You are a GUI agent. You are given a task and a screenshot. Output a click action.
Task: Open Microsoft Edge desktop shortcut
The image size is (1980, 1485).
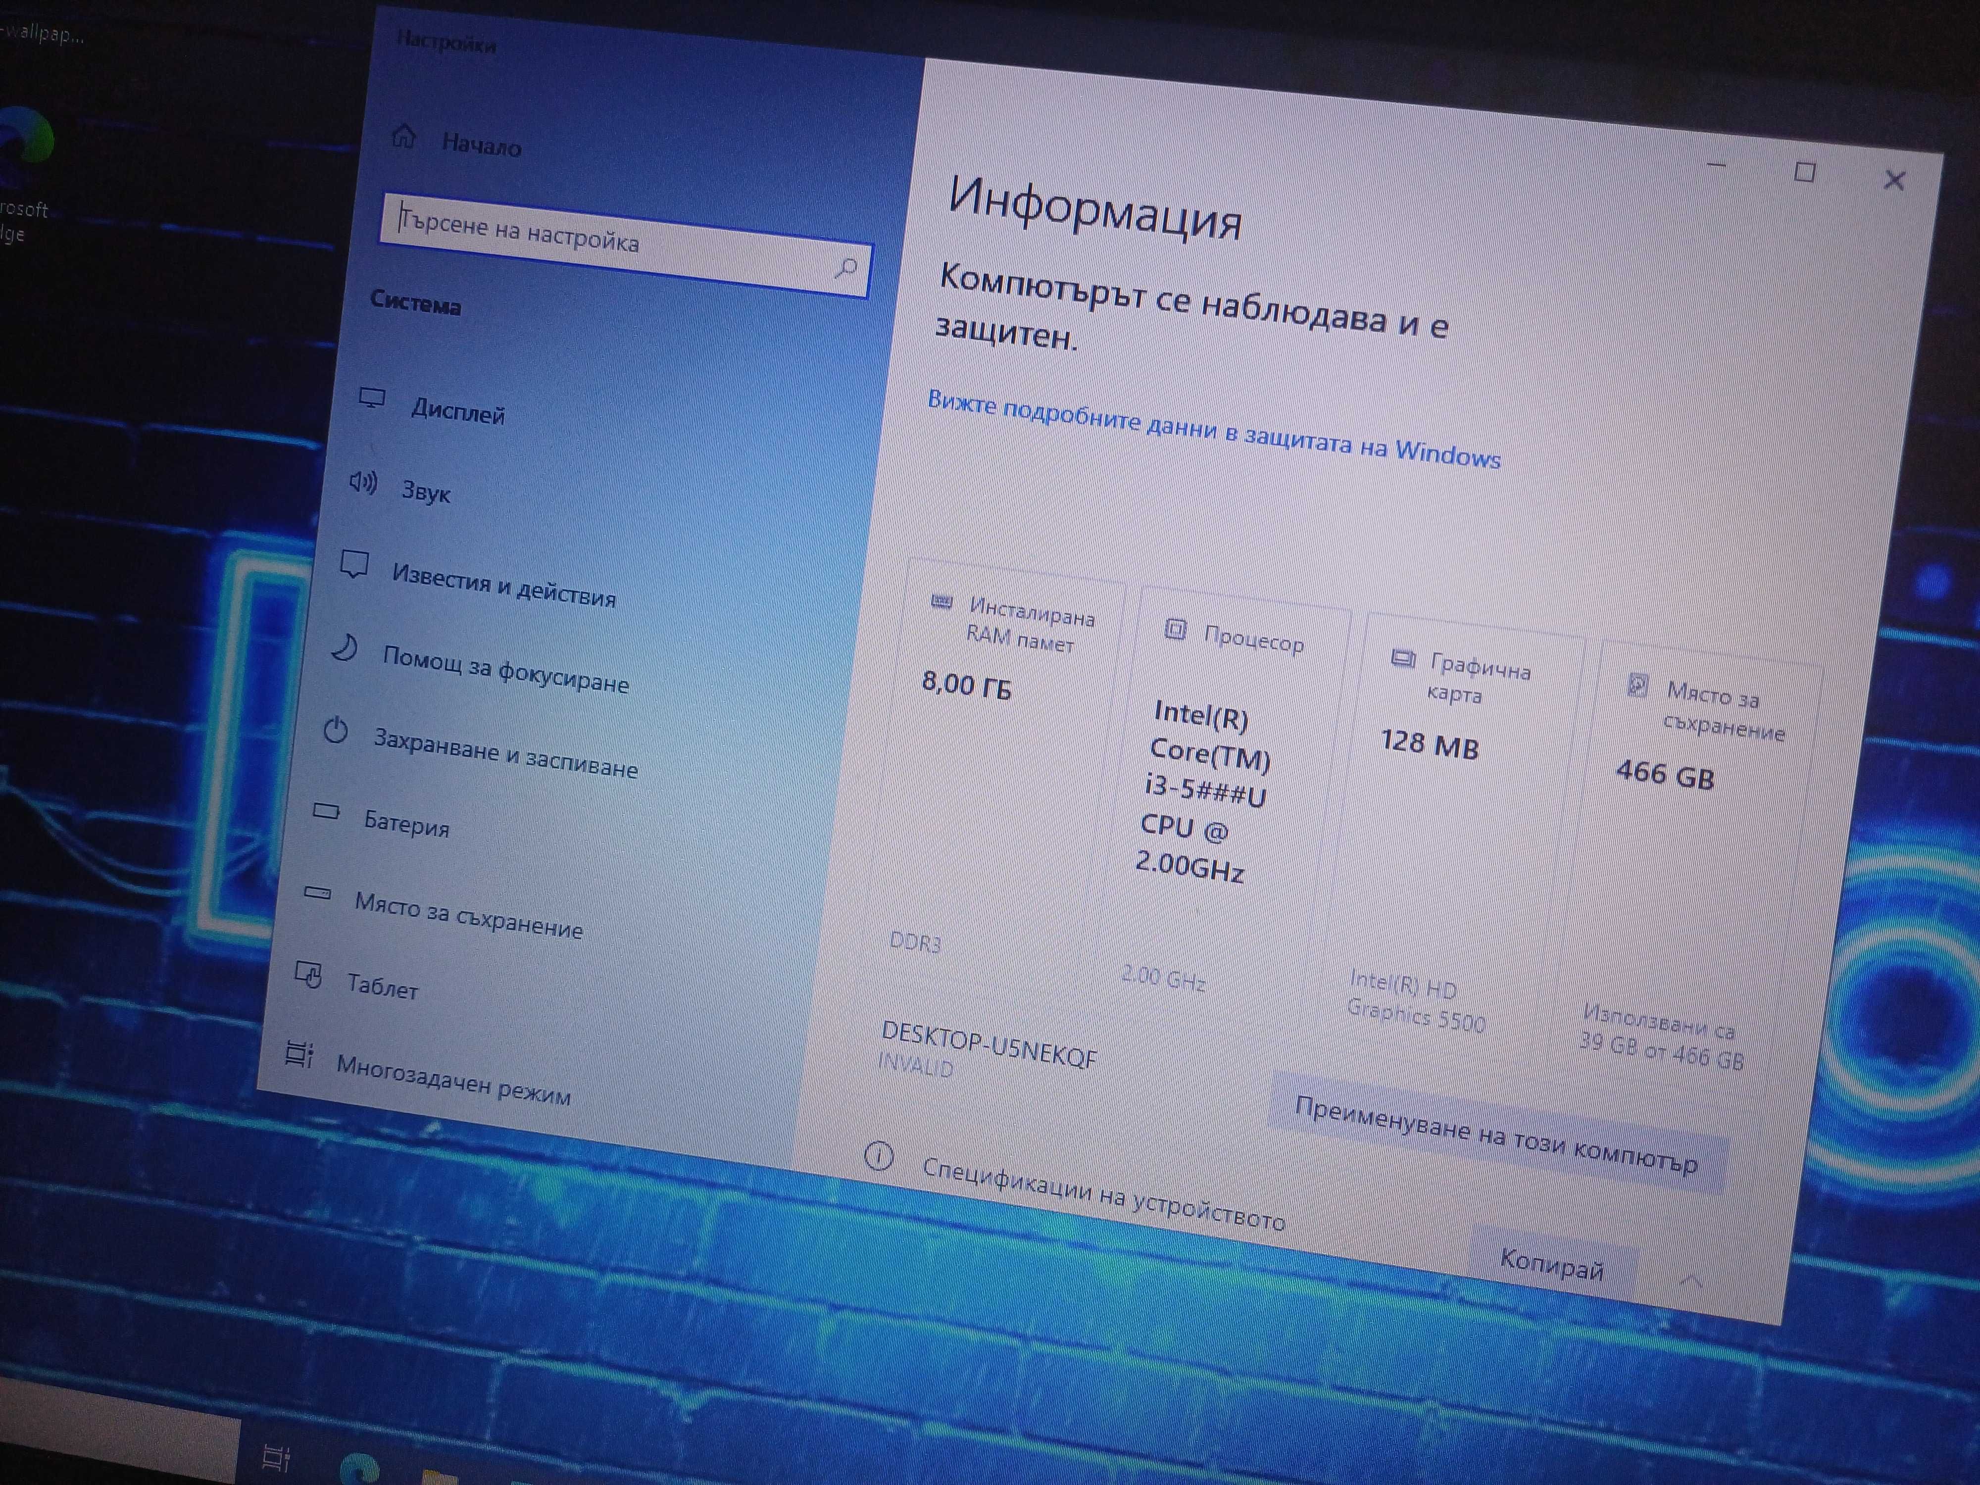24,175
